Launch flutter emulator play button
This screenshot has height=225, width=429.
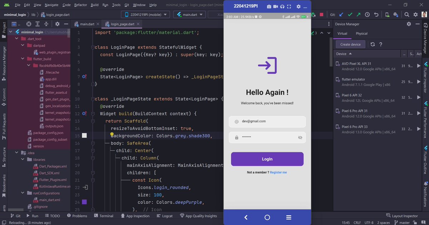click(x=419, y=82)
